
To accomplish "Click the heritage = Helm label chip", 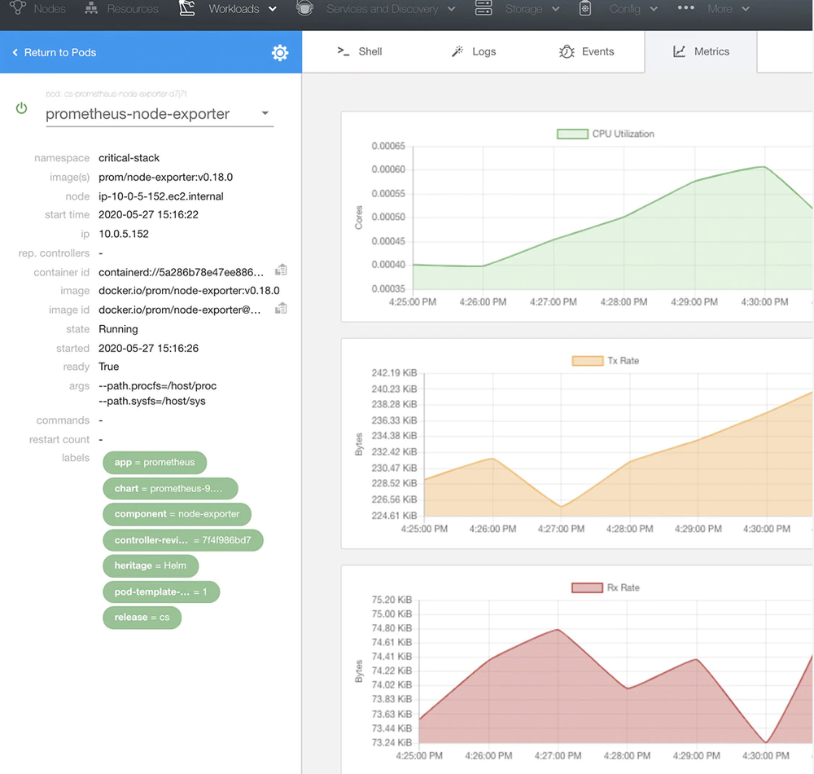I will (151, 565).
